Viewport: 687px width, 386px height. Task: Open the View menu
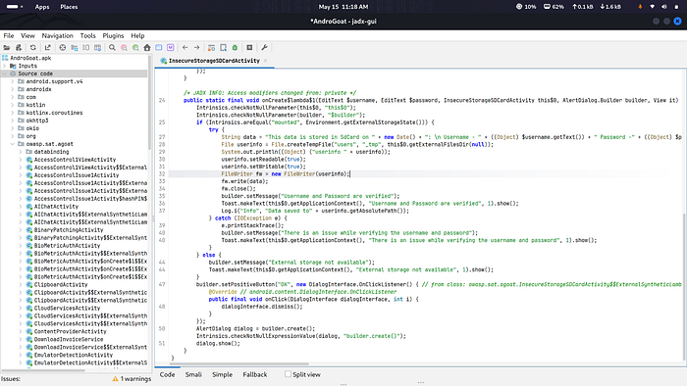pos(27,36)
